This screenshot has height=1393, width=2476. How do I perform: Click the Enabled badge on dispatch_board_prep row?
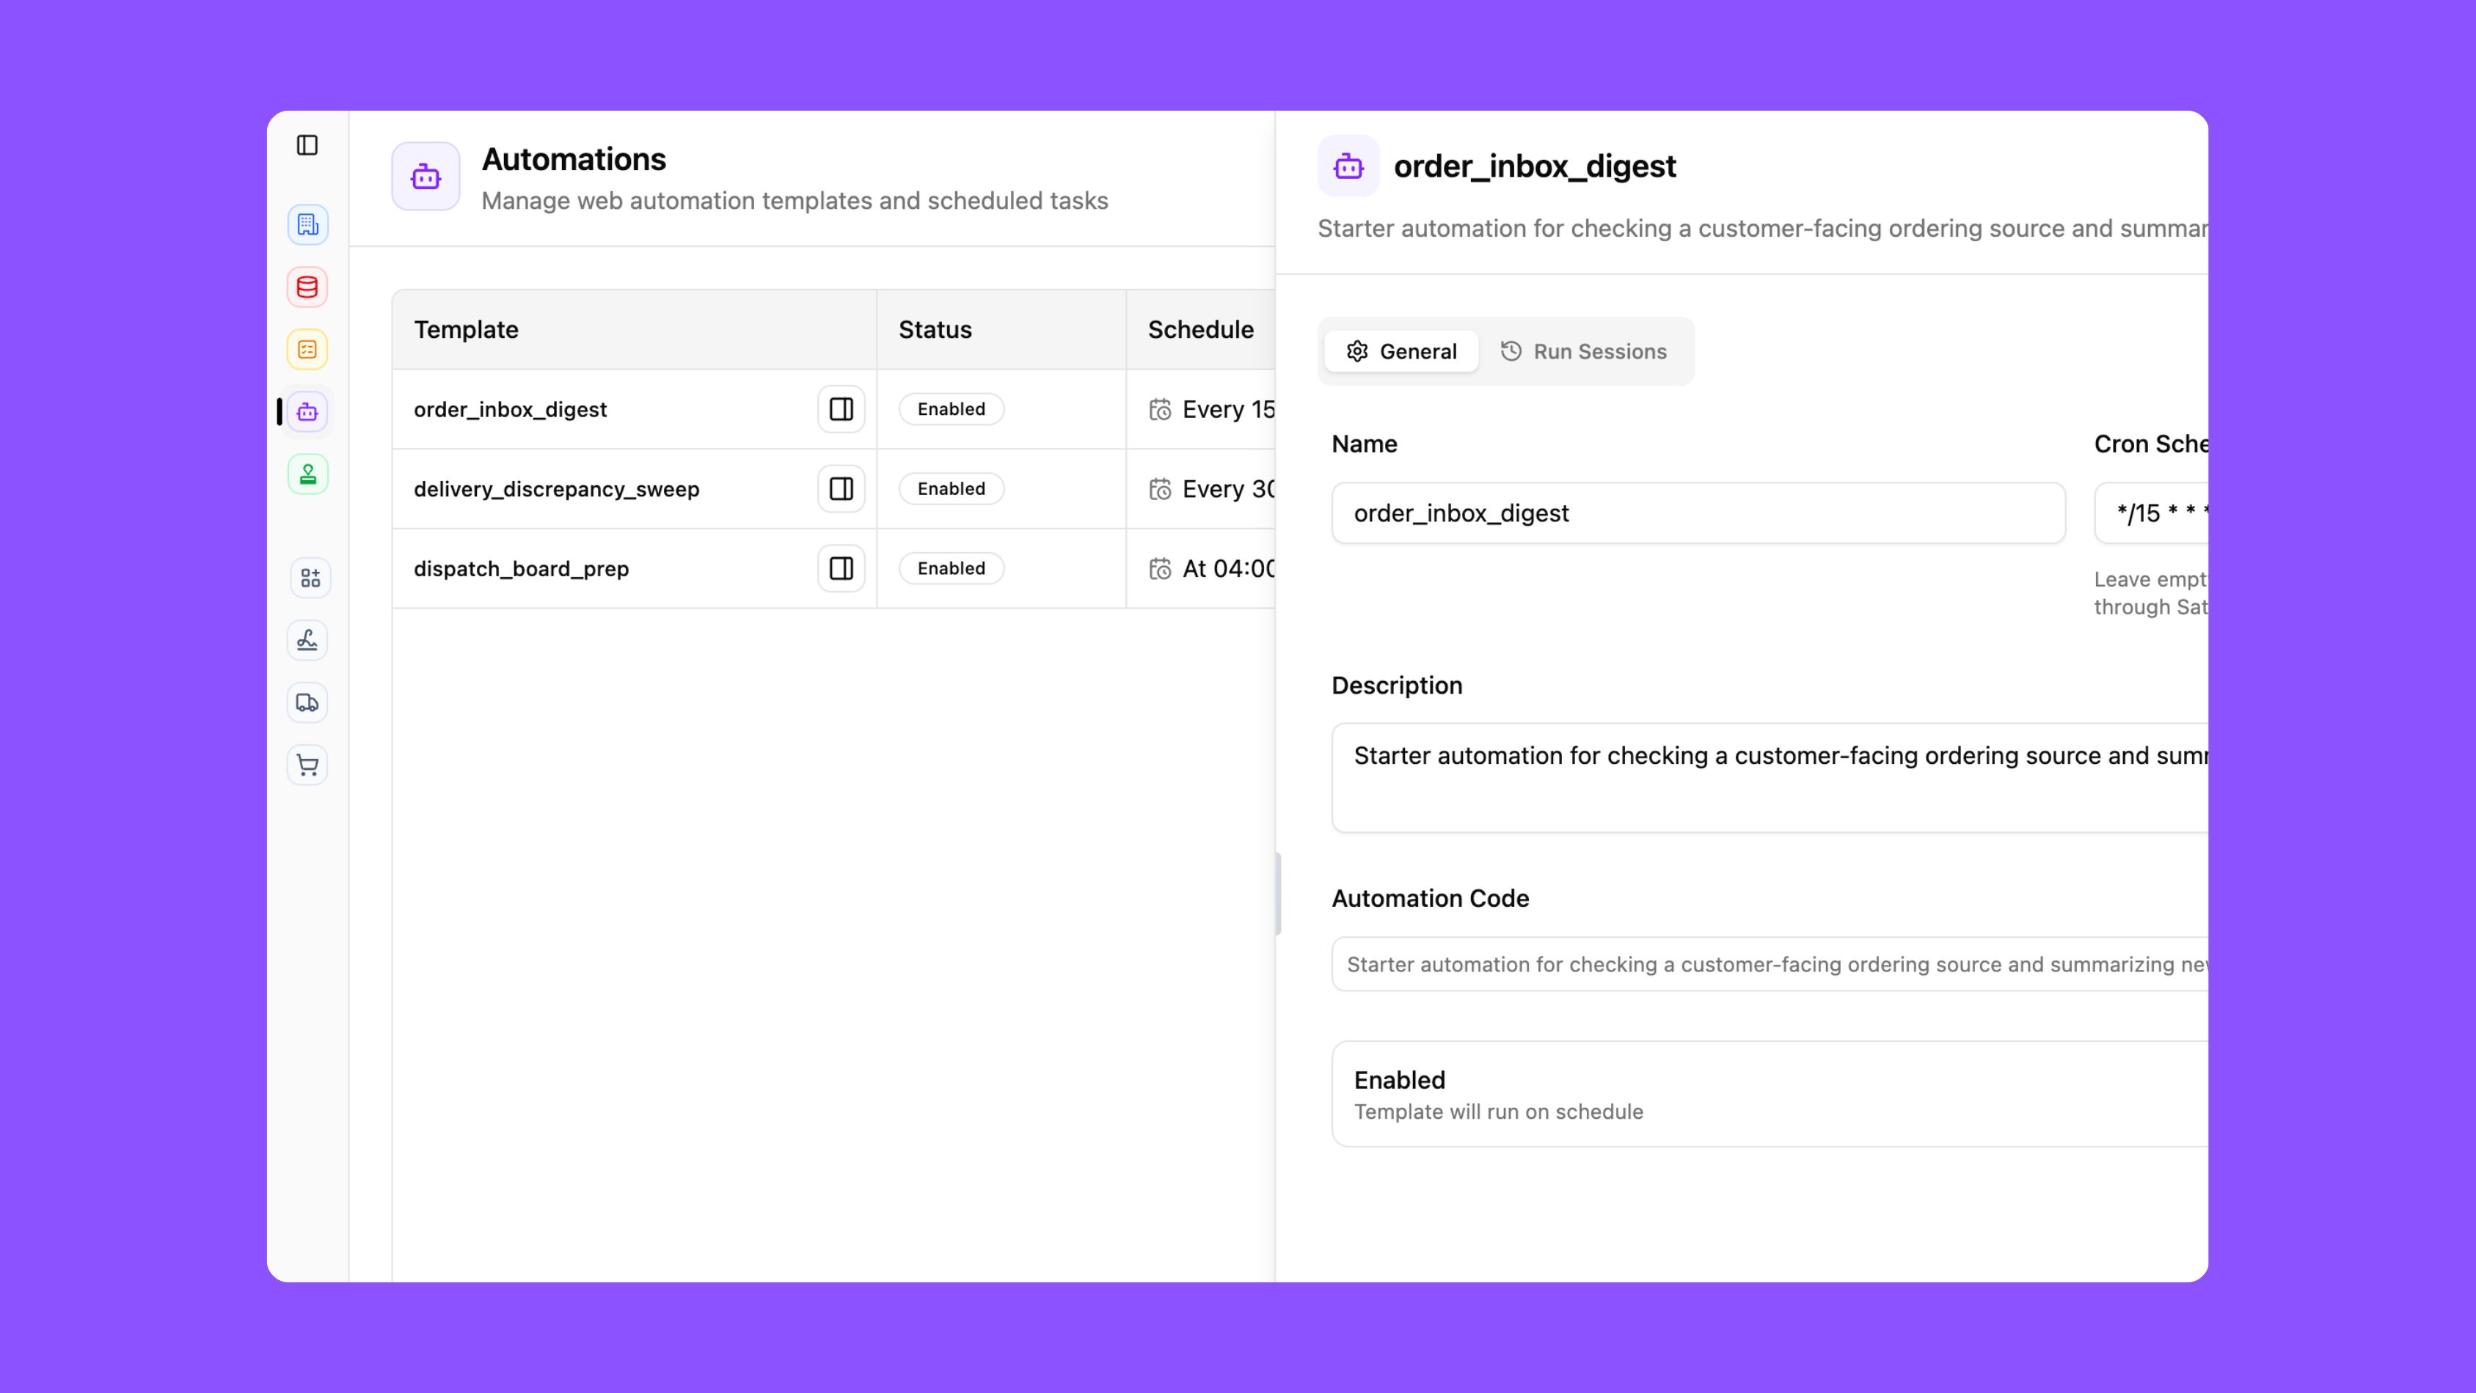951,567
